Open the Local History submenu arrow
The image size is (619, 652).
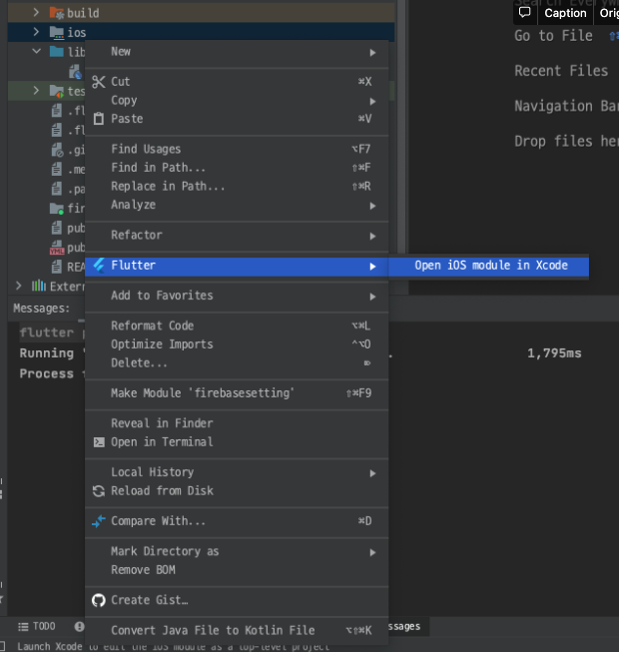[x=372, y=473]
